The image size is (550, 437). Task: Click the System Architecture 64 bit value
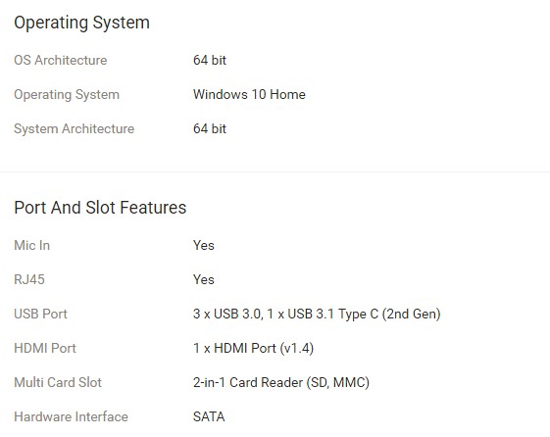coord(210,128)
